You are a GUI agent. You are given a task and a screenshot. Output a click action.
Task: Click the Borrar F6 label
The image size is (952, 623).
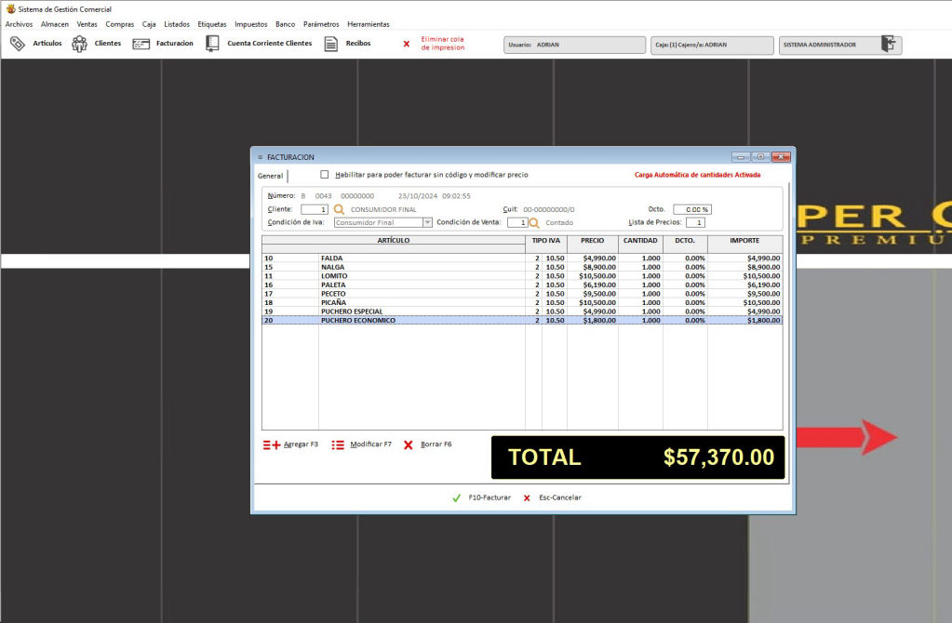[436, 444]
